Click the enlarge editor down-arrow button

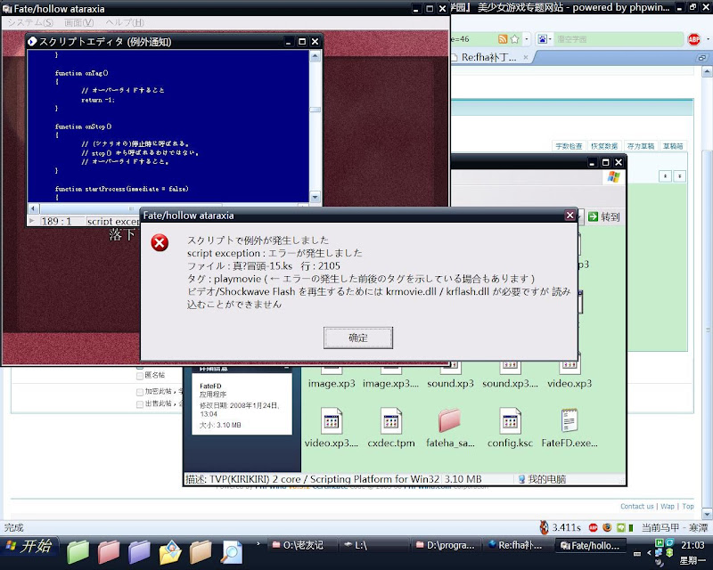(680, 176)
